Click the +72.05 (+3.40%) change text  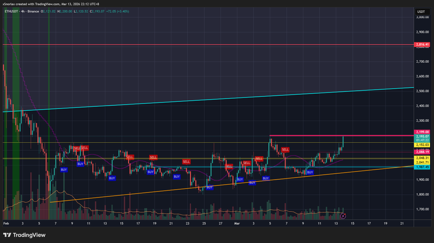pyautogui.click(x=118, y=12)
